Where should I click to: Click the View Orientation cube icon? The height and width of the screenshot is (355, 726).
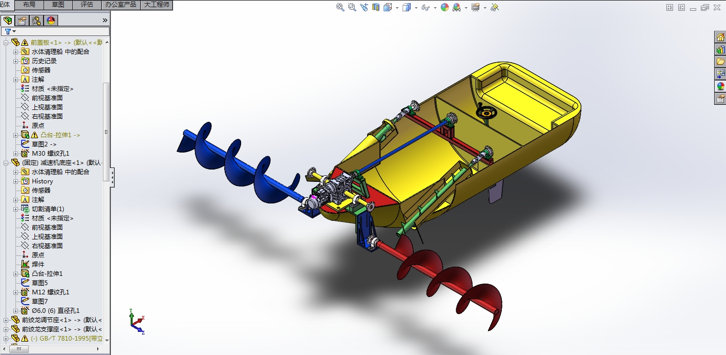(x=388, y=7)
